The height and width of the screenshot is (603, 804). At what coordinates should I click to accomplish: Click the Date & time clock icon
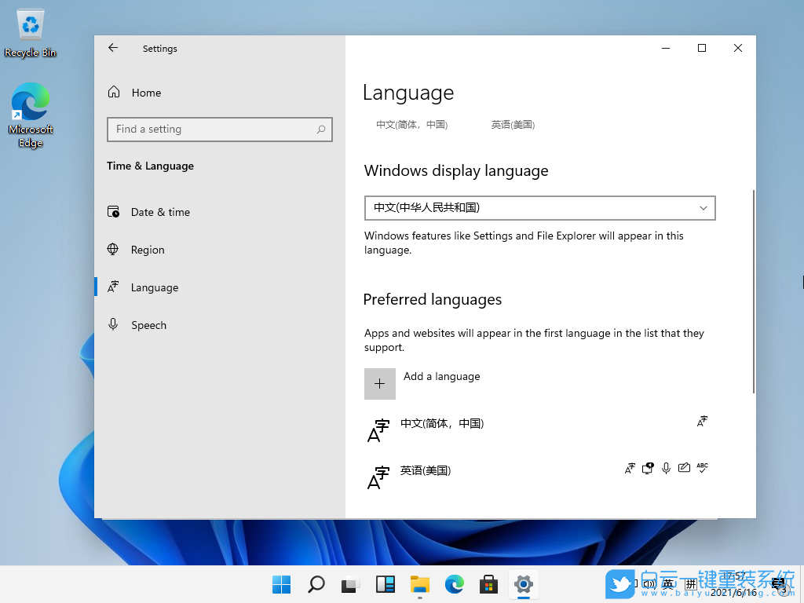click(115, 212)
